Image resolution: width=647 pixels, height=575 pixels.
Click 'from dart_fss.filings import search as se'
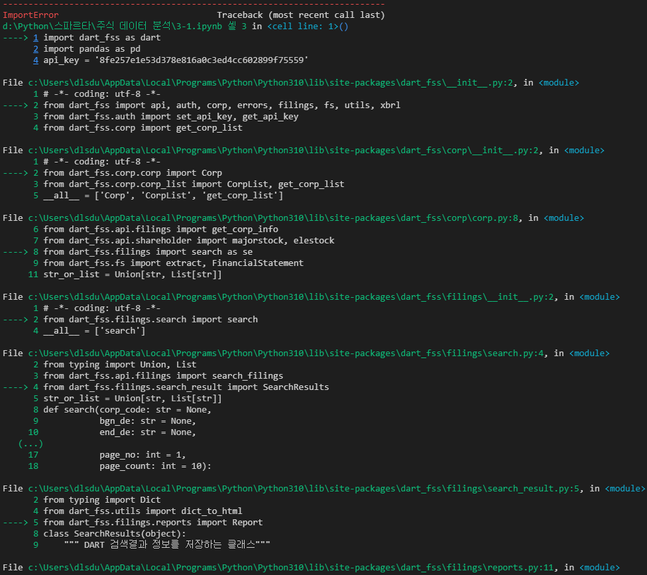point(148,252)
